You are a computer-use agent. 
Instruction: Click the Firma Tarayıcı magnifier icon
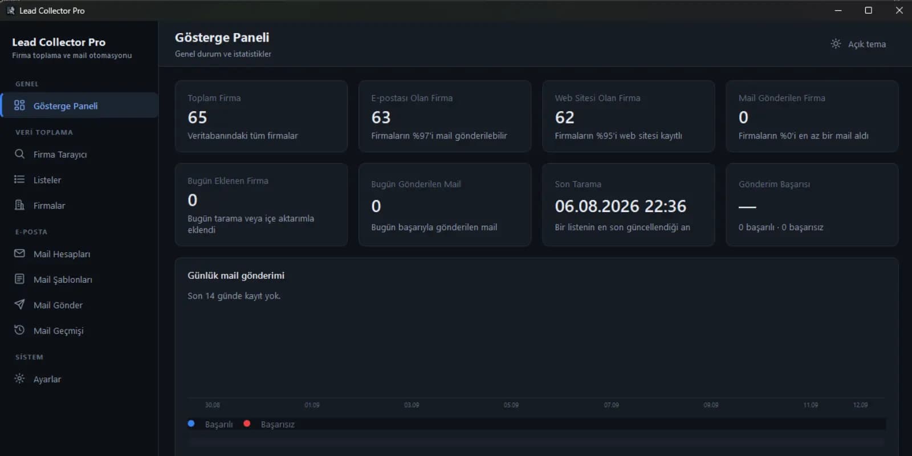19,154
